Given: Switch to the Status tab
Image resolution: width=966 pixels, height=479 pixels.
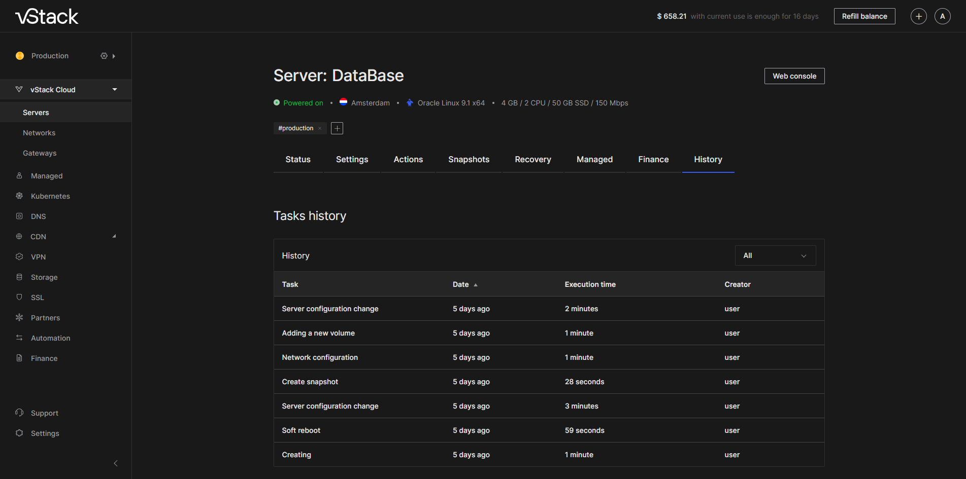Looking at the screenshot, I should (298, 160).
